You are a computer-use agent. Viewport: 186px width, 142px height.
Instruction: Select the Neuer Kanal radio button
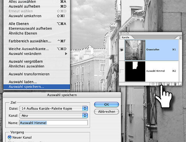pos(9,137)
